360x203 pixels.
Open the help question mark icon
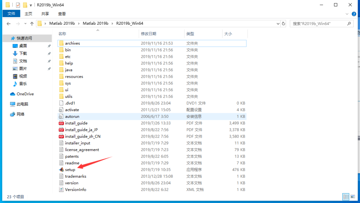[x=354, y=14]
